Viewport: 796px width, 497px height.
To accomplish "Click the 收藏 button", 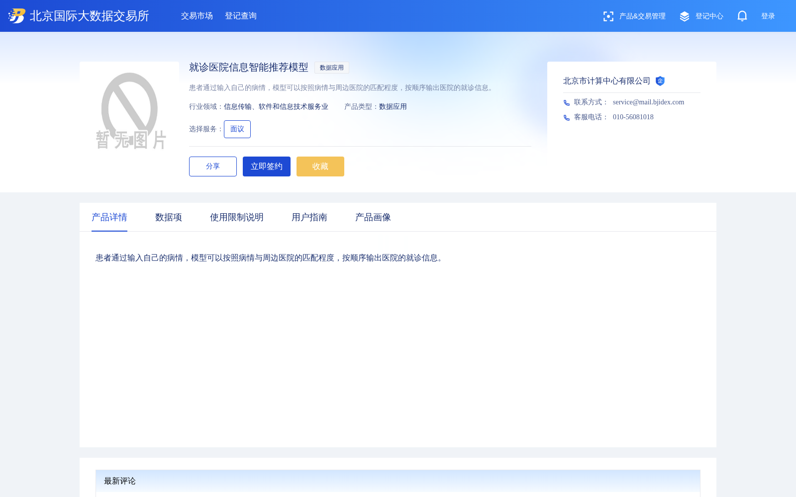I will coord(320,166).
